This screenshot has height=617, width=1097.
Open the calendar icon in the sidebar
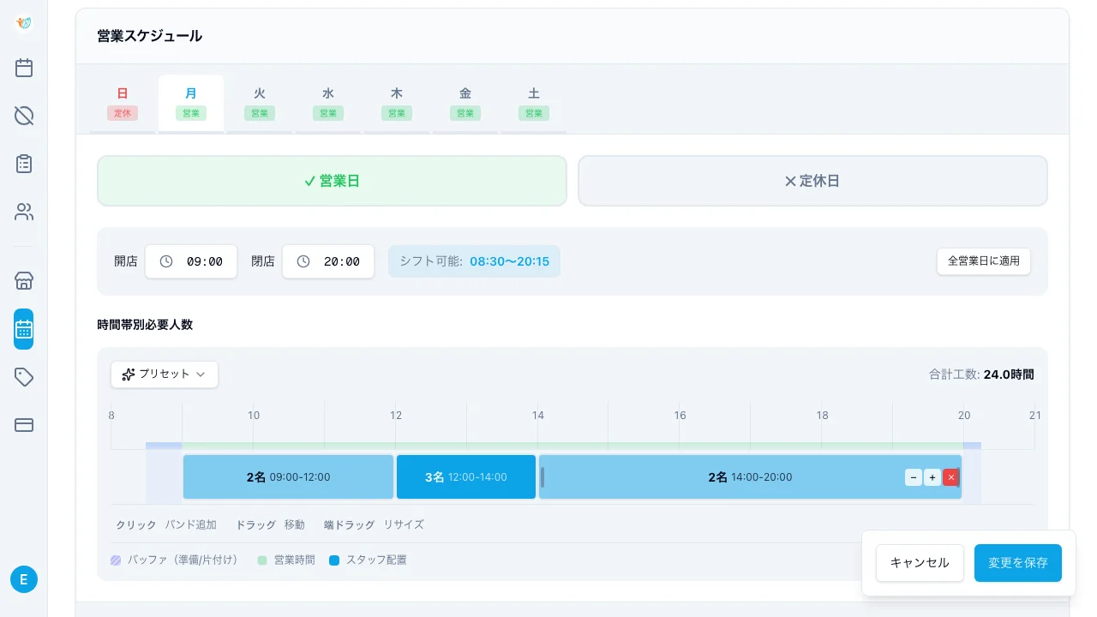click(24, 68)
